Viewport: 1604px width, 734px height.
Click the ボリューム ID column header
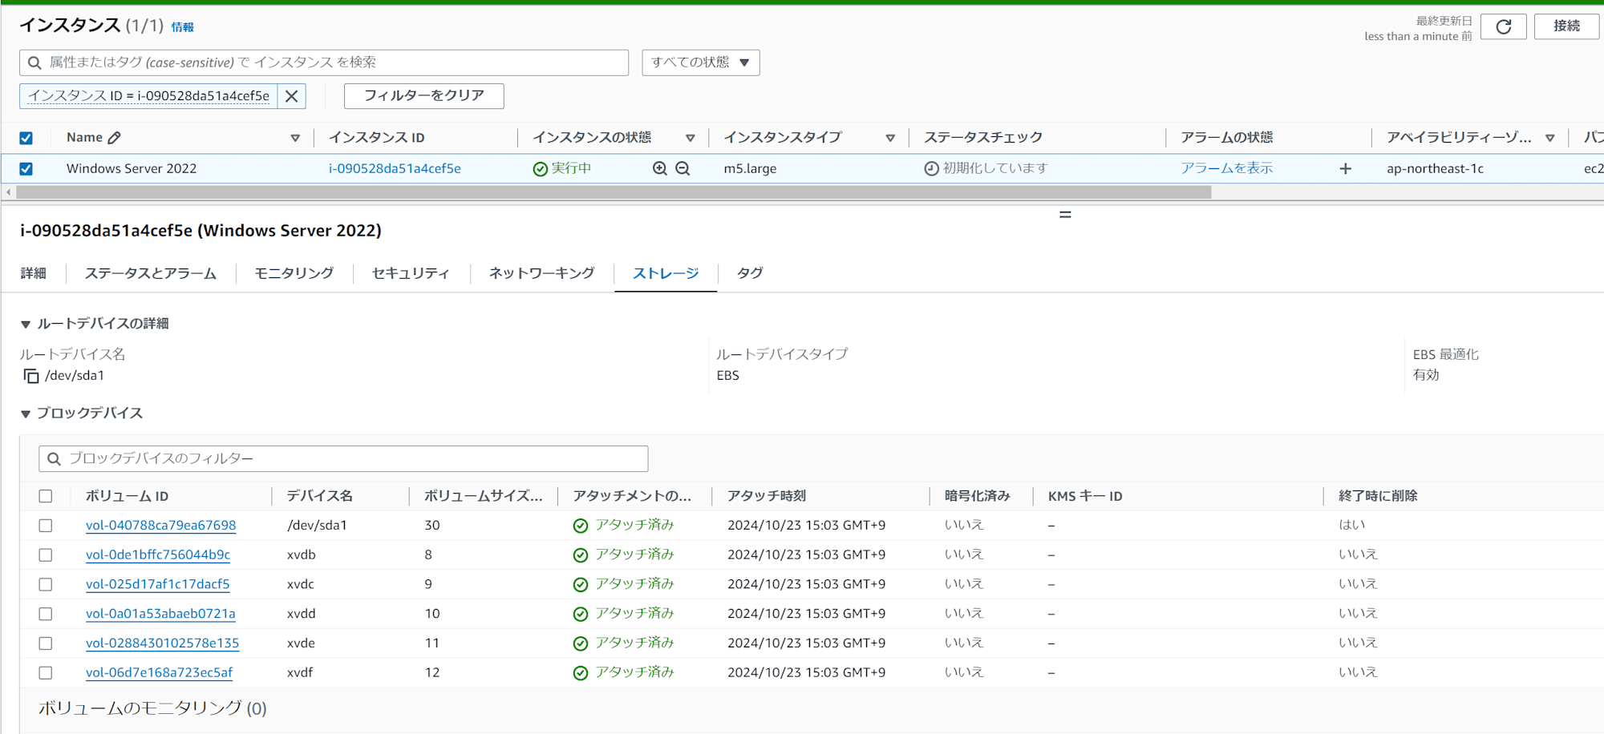tap(127, 496)
